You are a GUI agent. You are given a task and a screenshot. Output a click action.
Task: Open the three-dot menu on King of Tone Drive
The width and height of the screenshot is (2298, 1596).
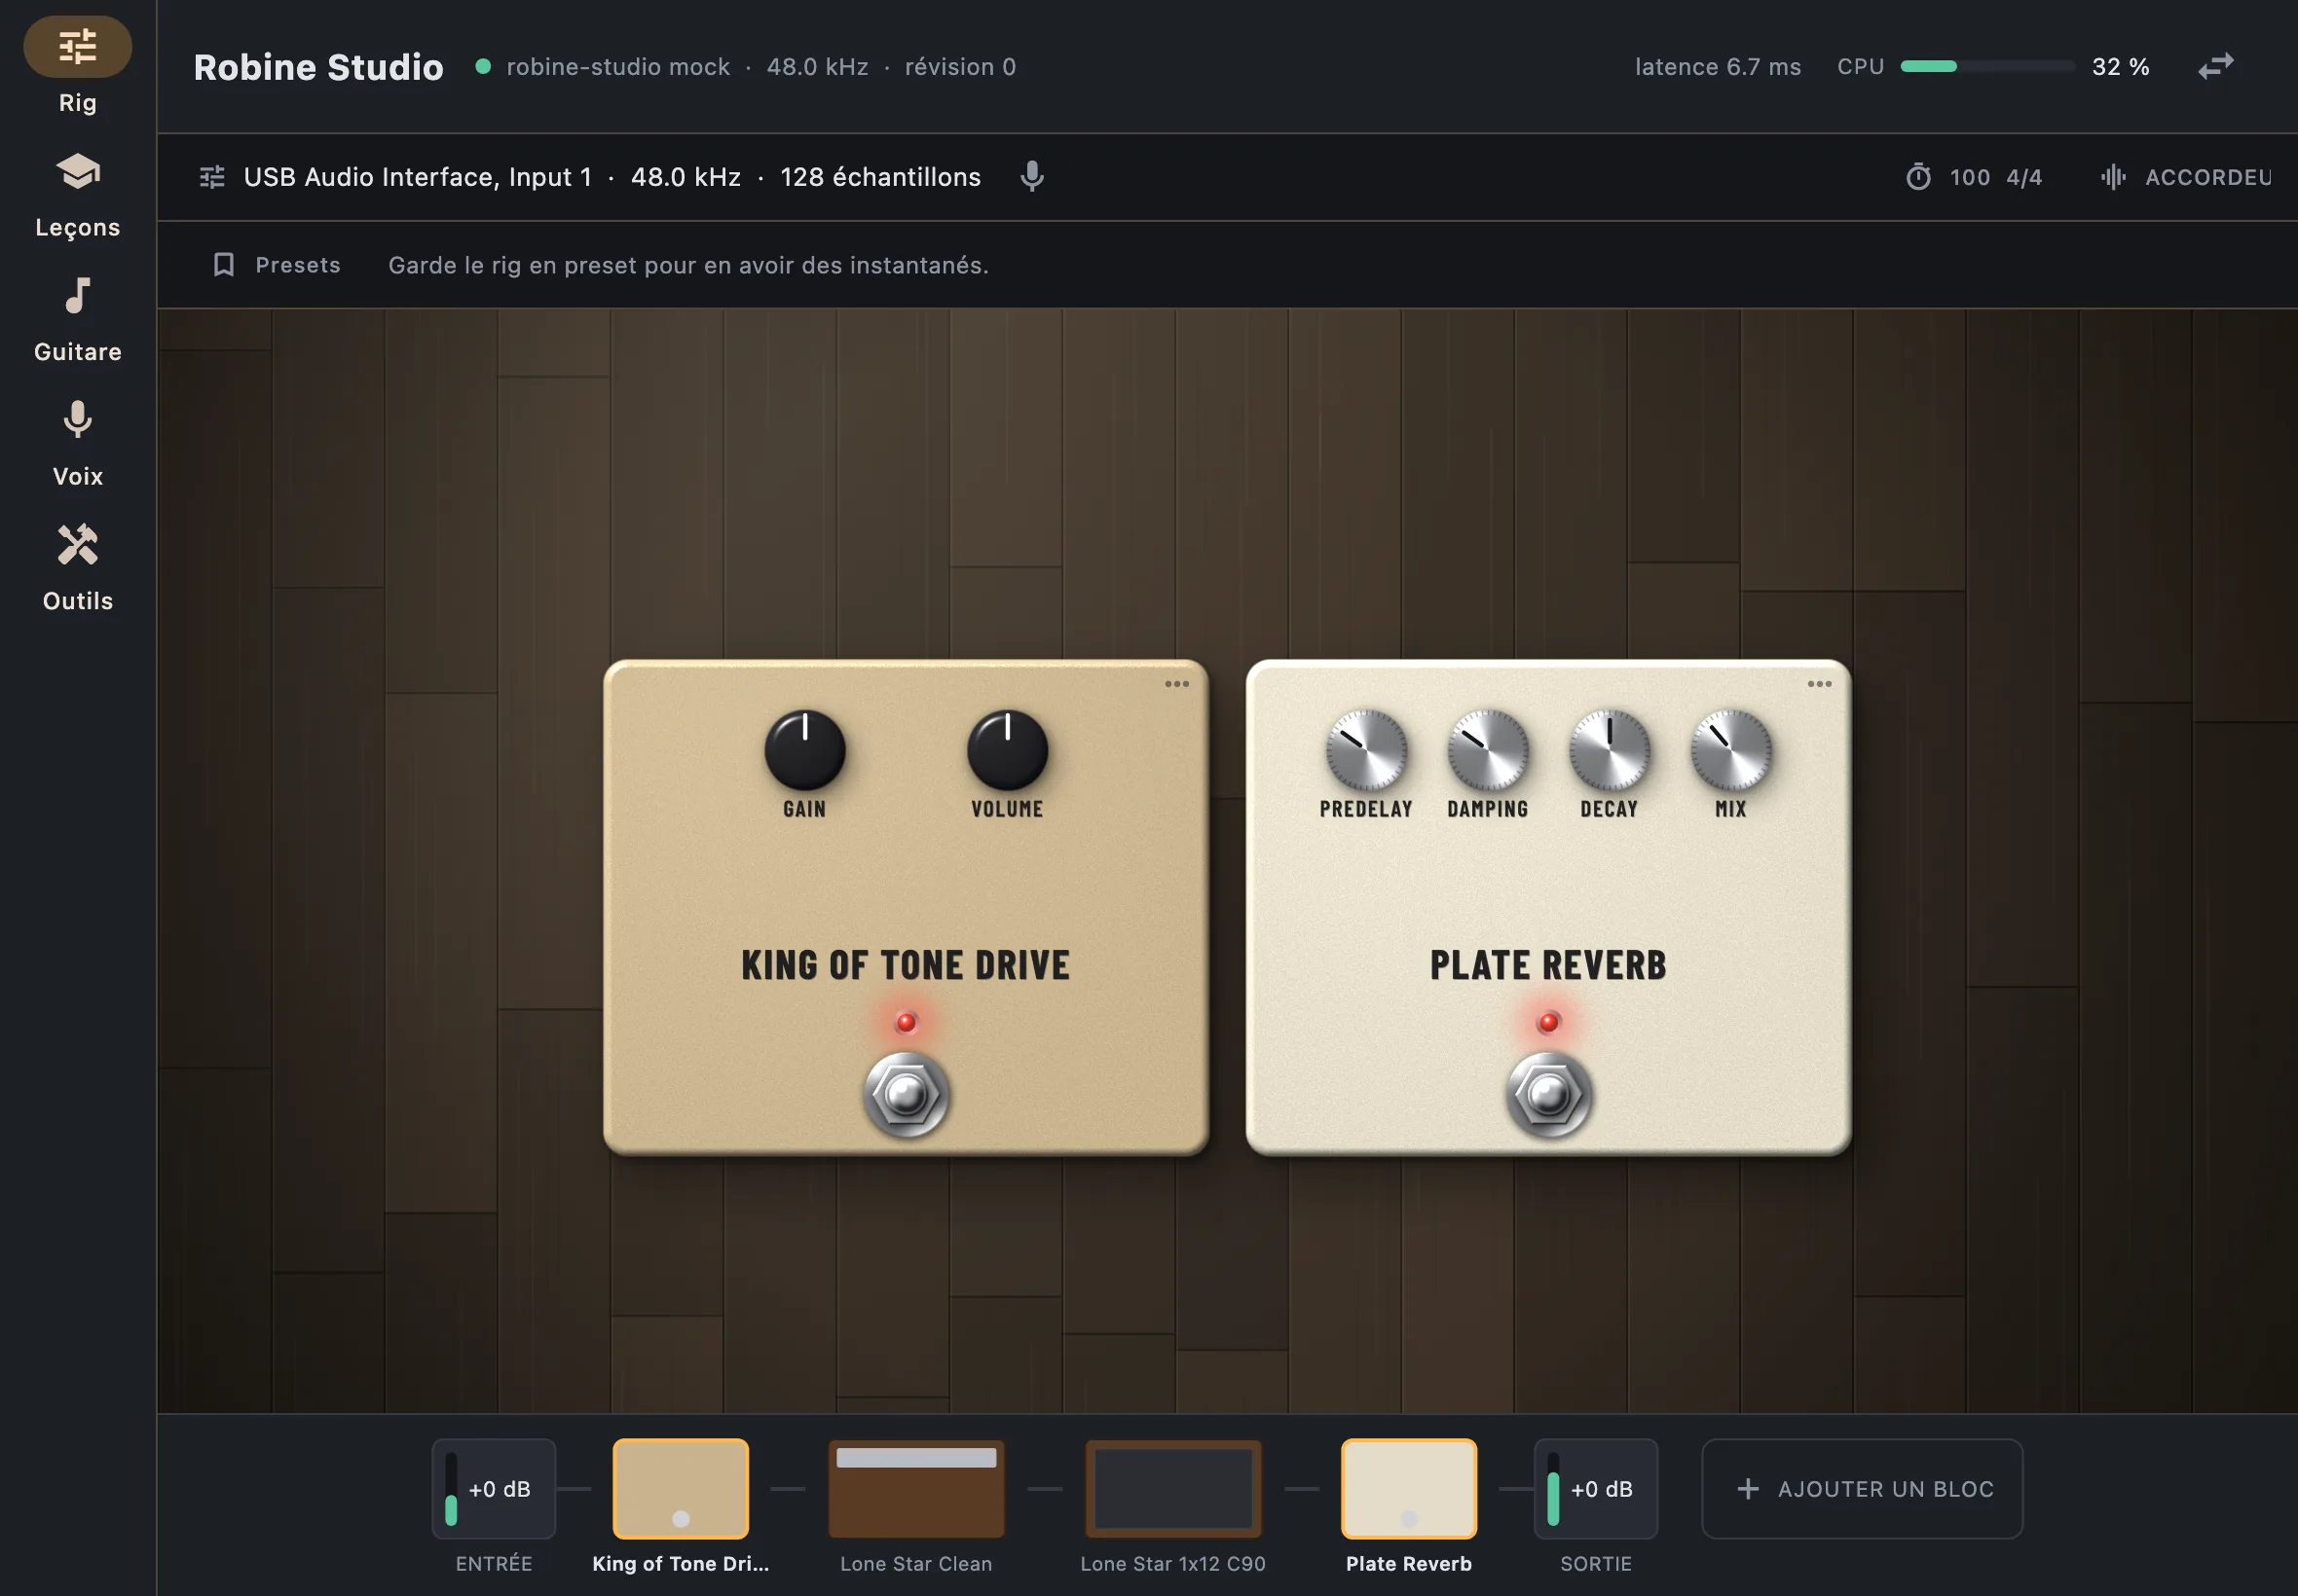click(x=1176, y=684)
